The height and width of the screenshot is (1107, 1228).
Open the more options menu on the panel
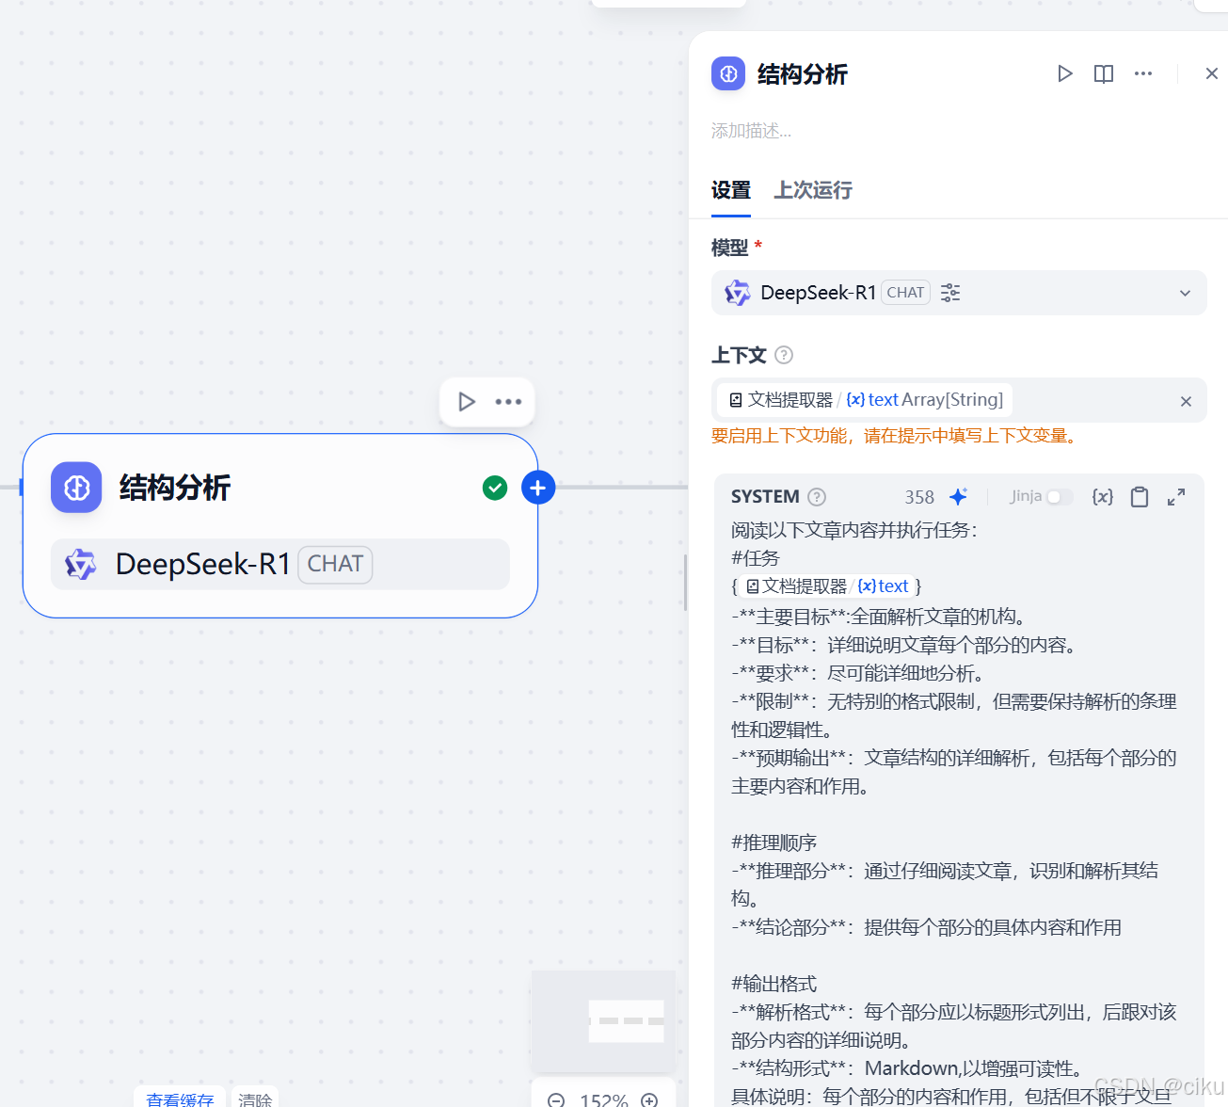pos(1143,73)
